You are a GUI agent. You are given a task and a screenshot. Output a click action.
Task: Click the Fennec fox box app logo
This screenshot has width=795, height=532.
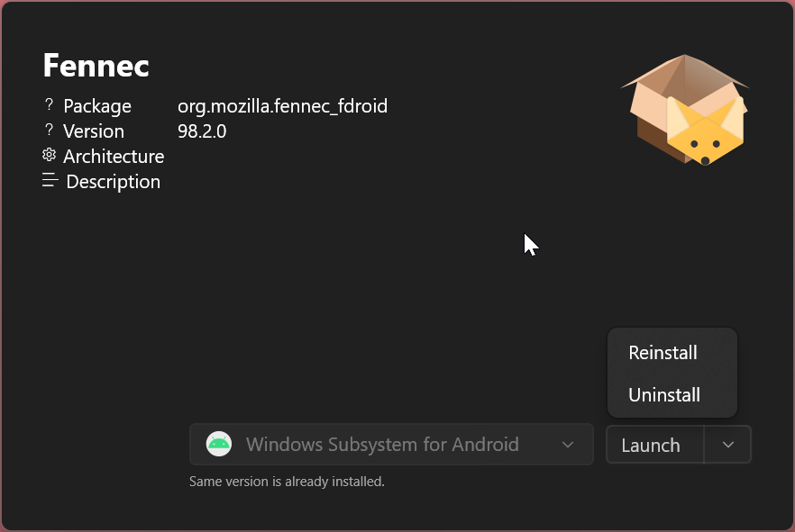pyautogui.click(x=685, y=110)
